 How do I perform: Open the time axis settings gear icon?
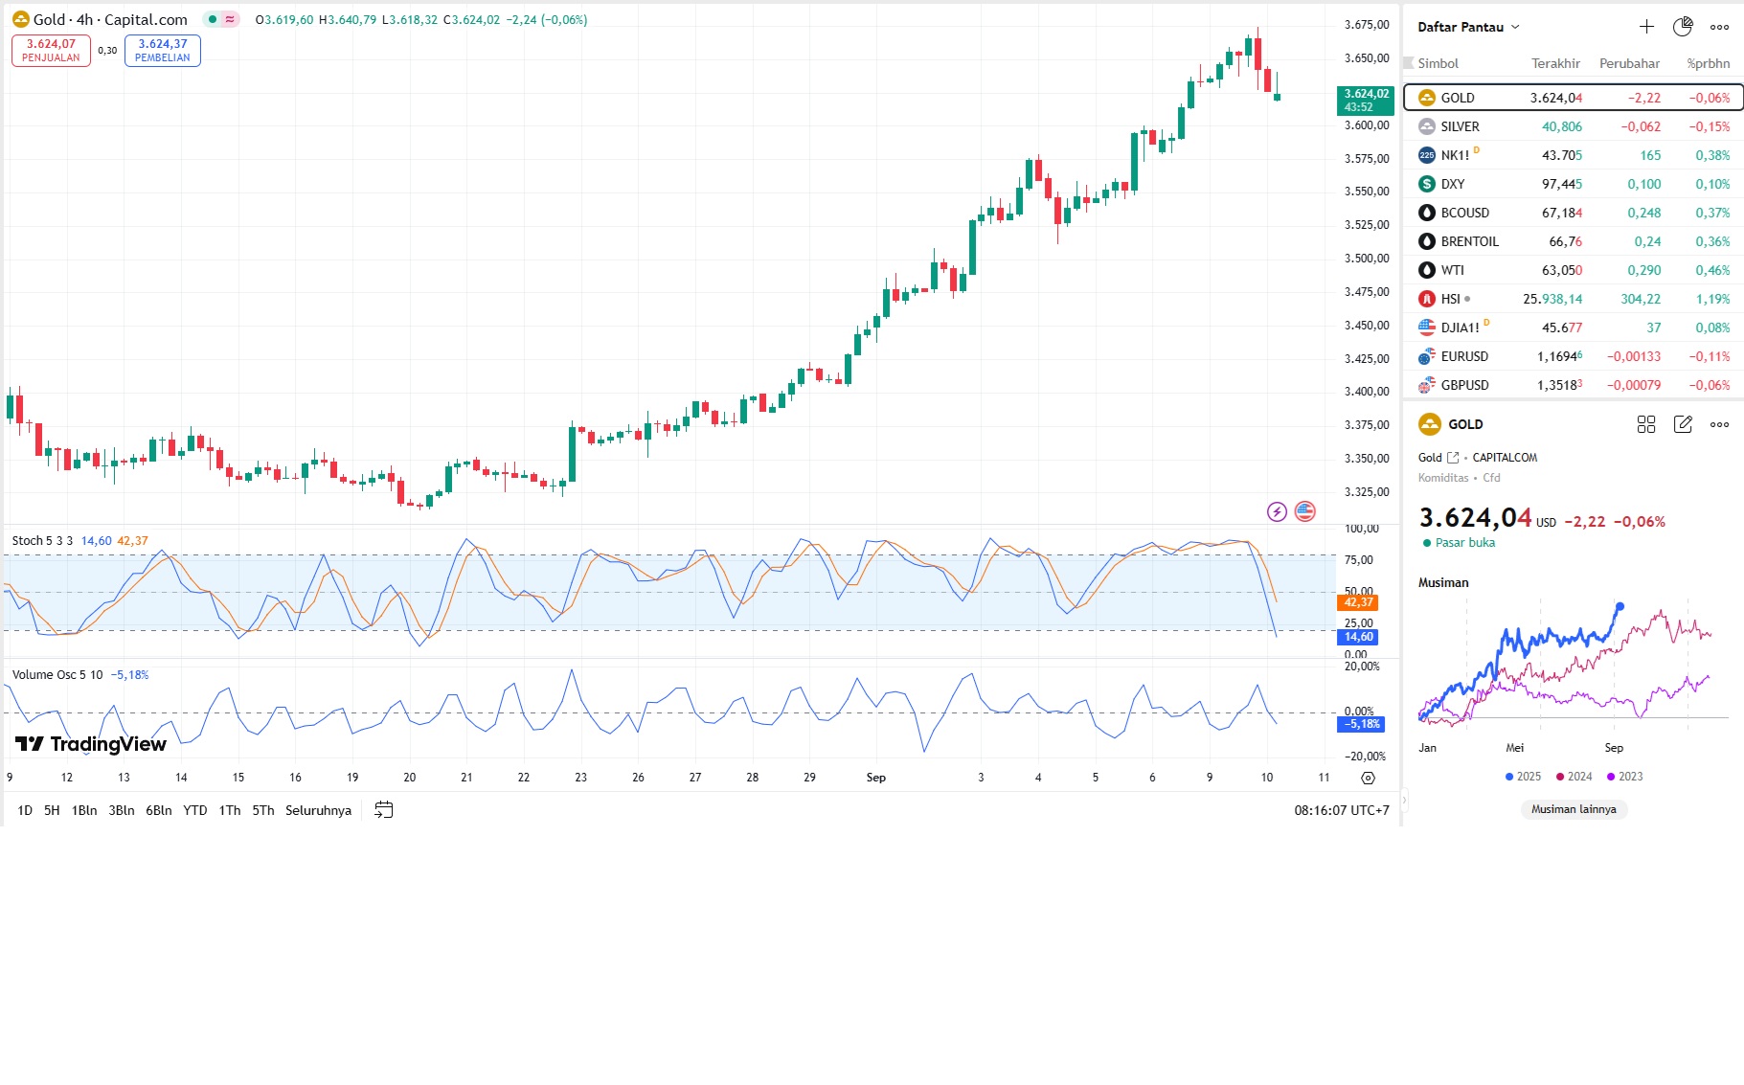pyautogui.click(x=1368, y=778)
